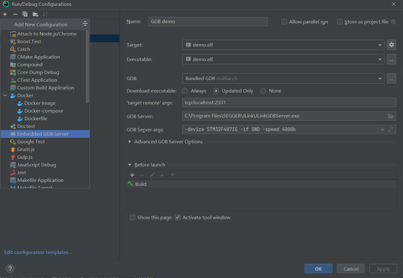Open the Target dropdown for demo.elf
Viewport: 403px width, 278px height.
pyautogui.click(x=380, y=45)
